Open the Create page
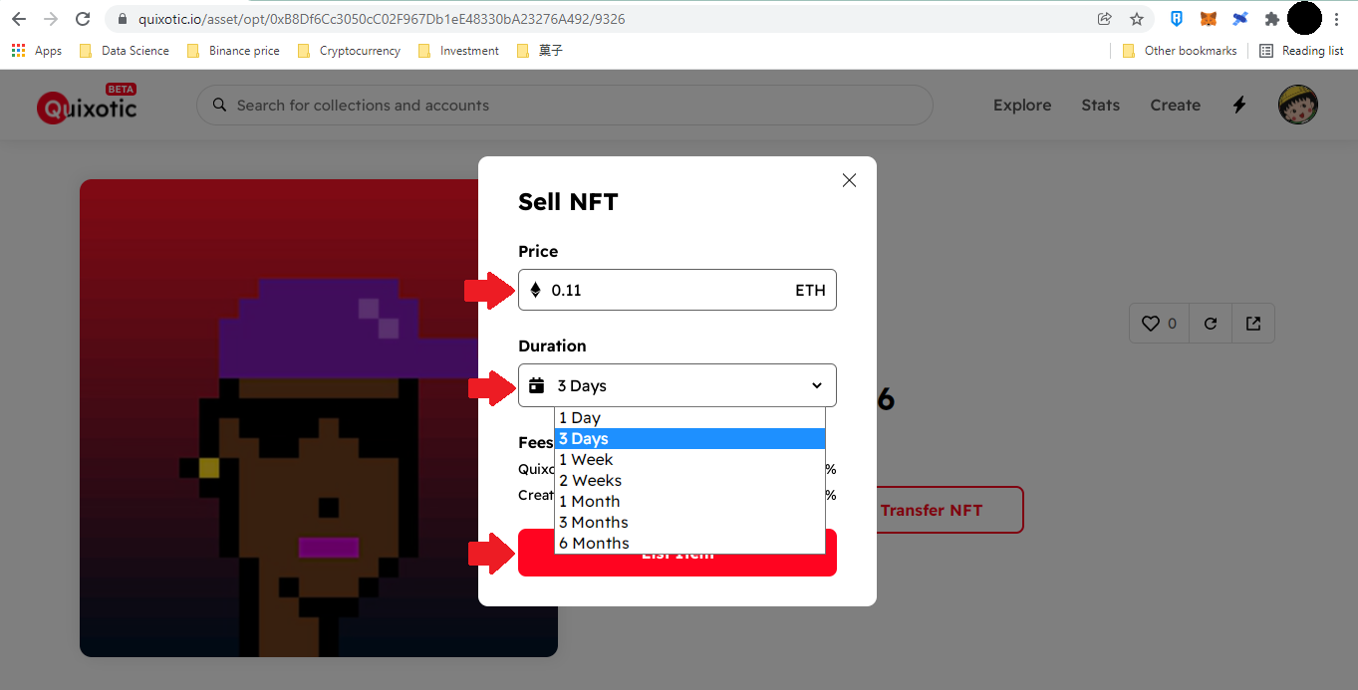The height and width of the screenshot is (690, 1358). pos(1176,106)
